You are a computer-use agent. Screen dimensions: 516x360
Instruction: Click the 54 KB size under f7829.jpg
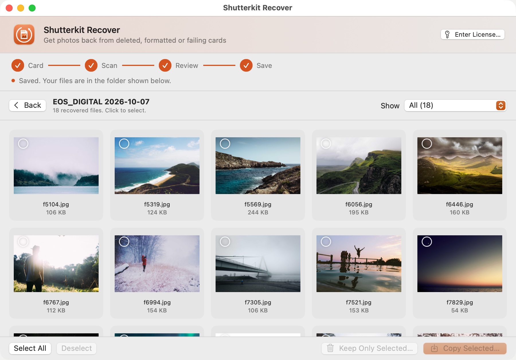point(460,310)
